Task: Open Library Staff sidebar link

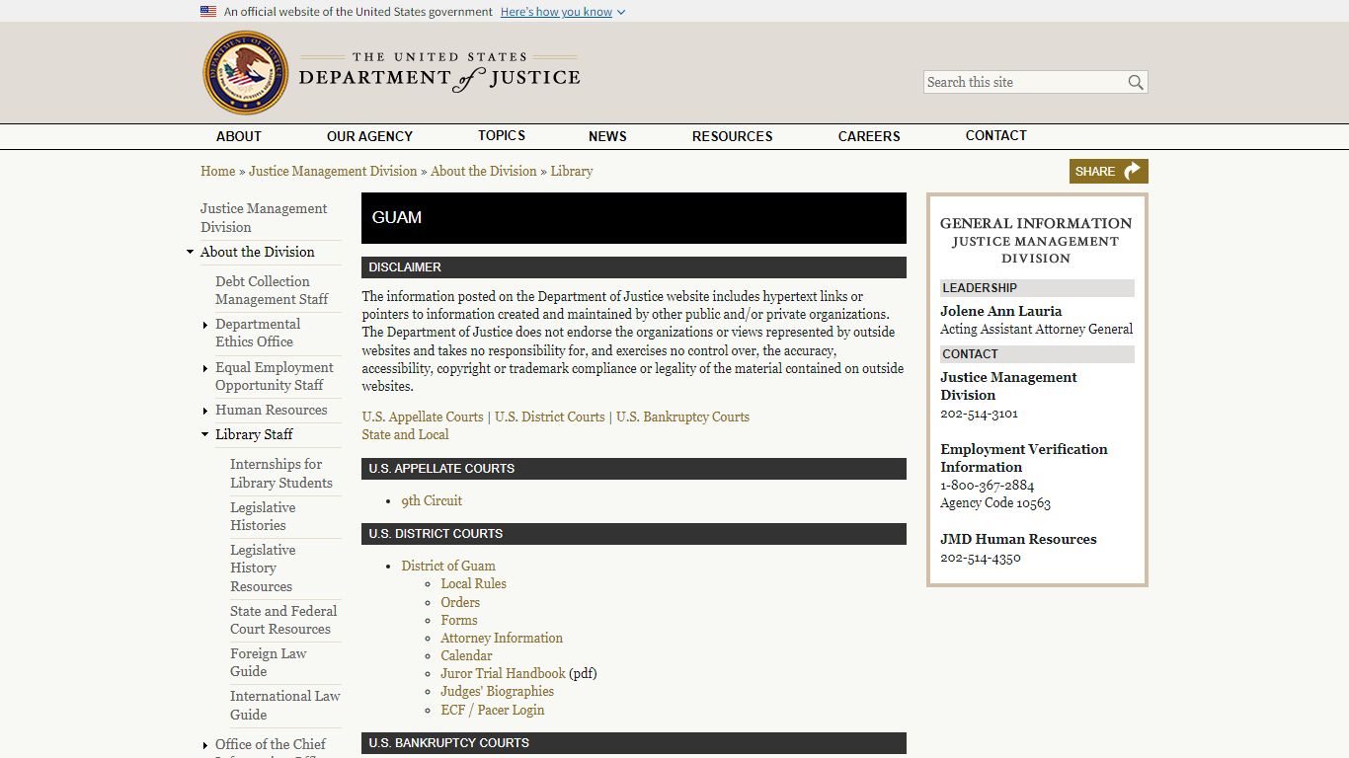Action: 254,434
